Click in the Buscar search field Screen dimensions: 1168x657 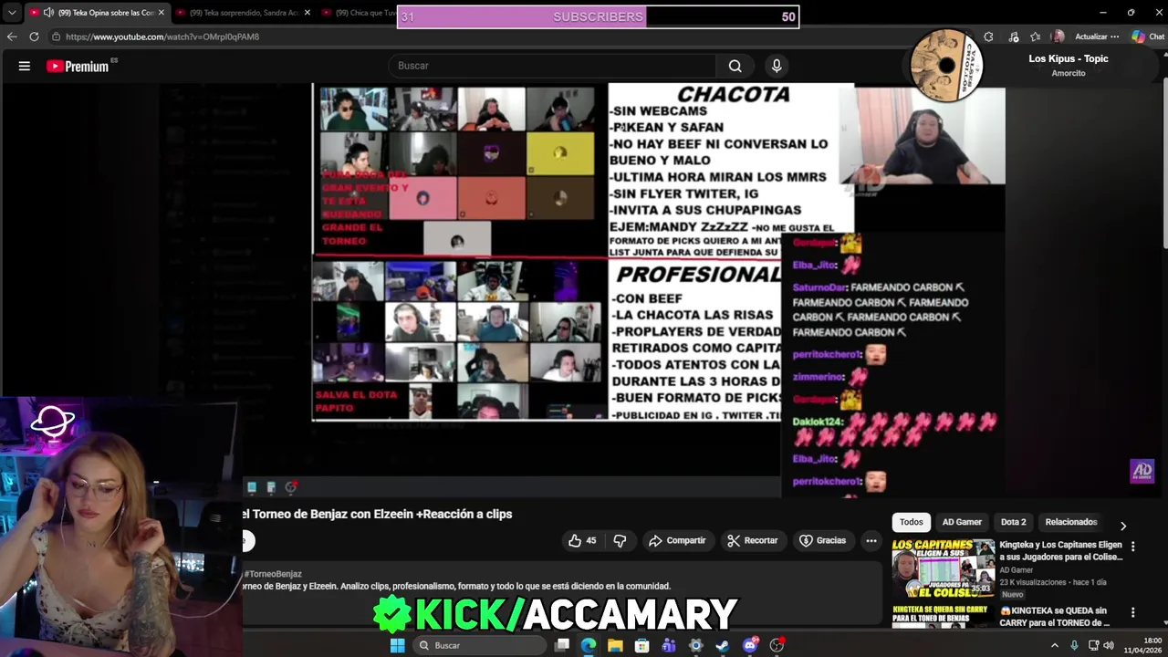pyautogui.click(x=553, y=66)
